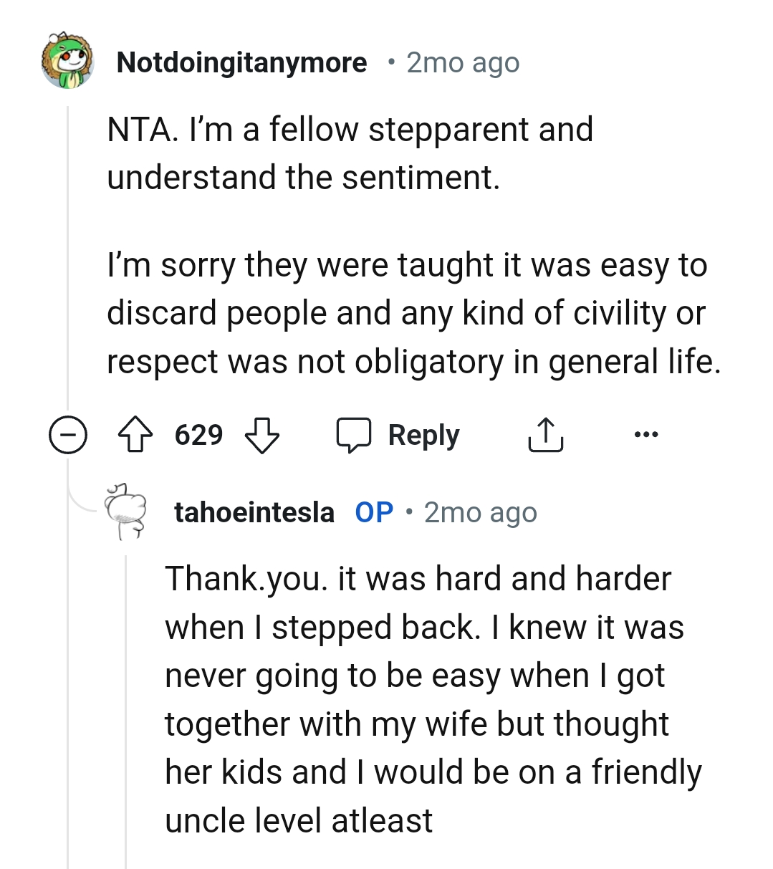The image size is (773, 869).
Task: Click the 629 vote count
Action: coord(198,434)
